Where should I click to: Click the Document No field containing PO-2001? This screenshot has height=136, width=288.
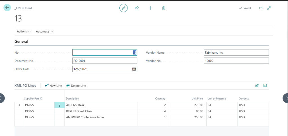(105, 61)
